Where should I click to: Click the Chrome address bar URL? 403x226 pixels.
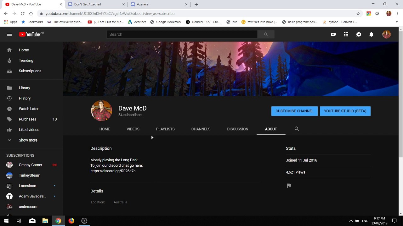[111, 13]
